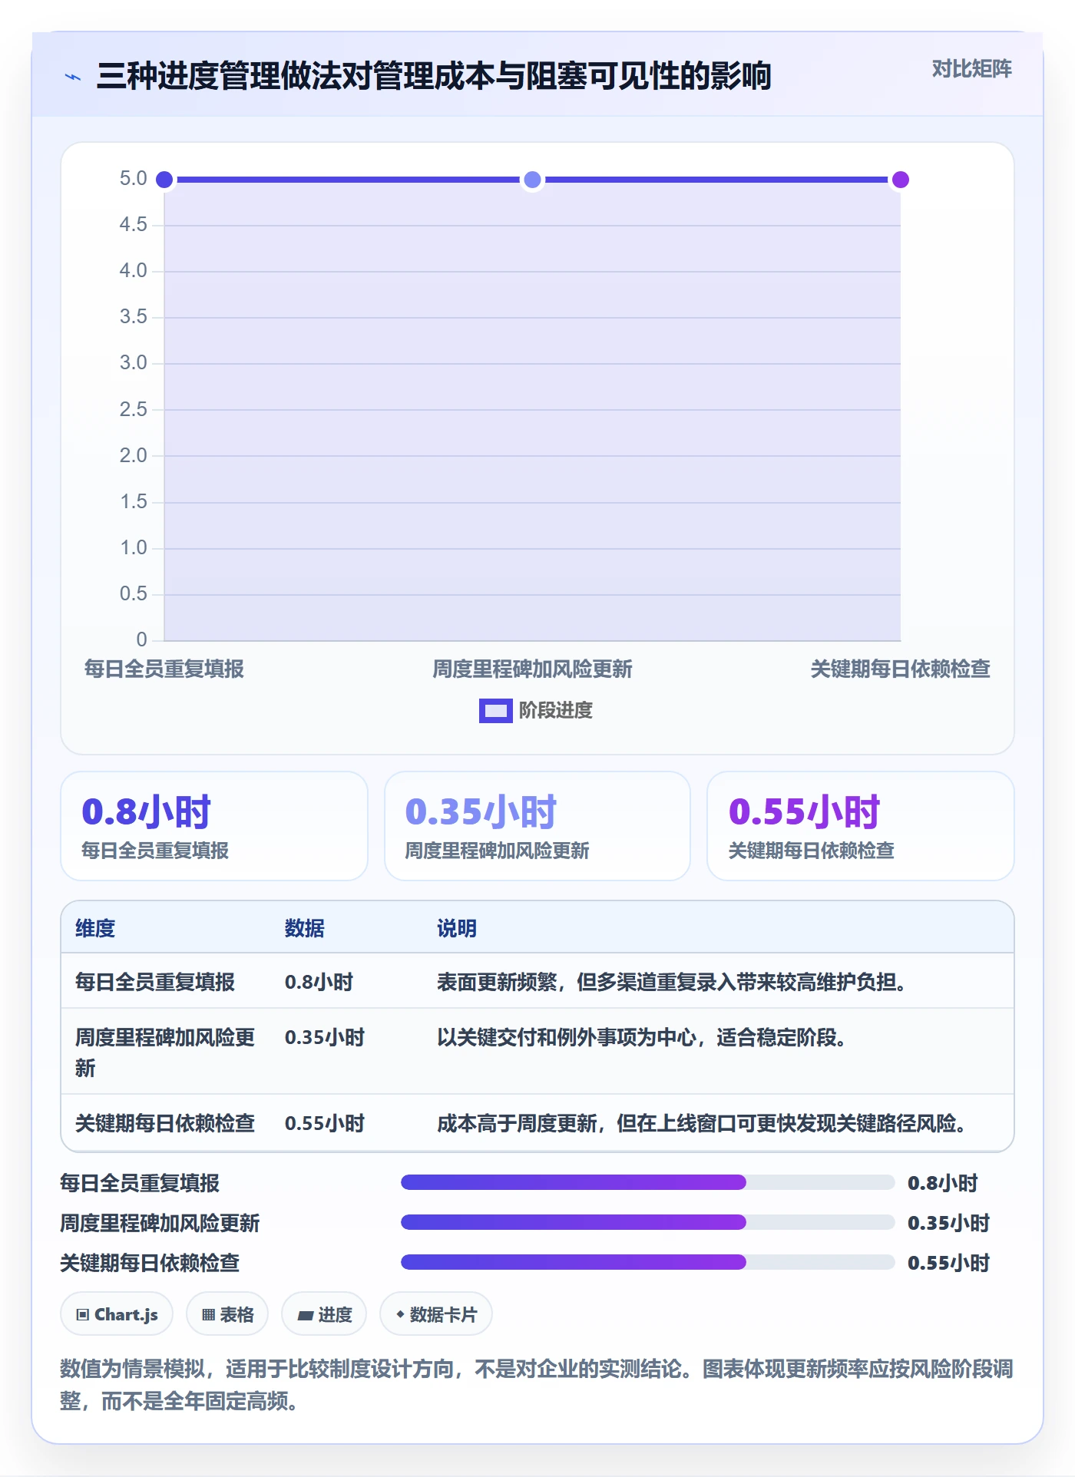Click the progress bar for 周度里程碑加风险更新
The height and width of the screenshot is (1477, 1075).
pyautogui.click(x=647, y=1222)
